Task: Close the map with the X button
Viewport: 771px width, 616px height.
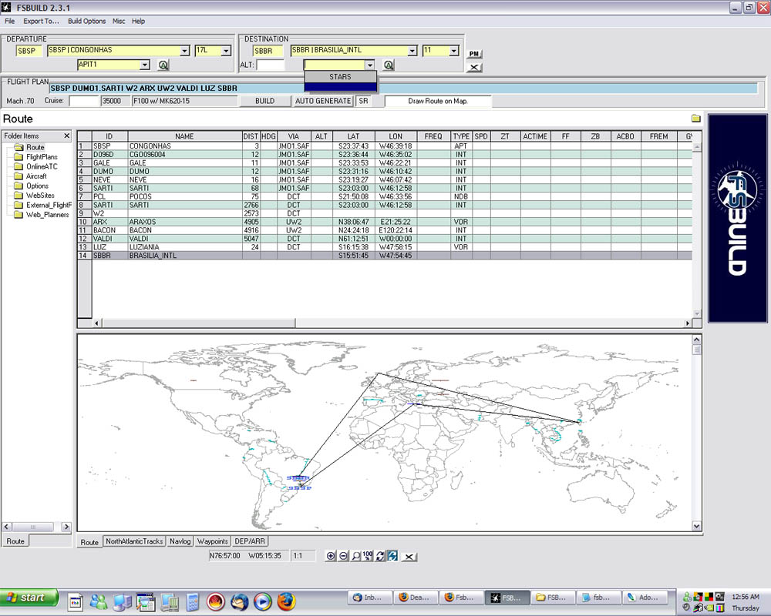Action: 409,557
